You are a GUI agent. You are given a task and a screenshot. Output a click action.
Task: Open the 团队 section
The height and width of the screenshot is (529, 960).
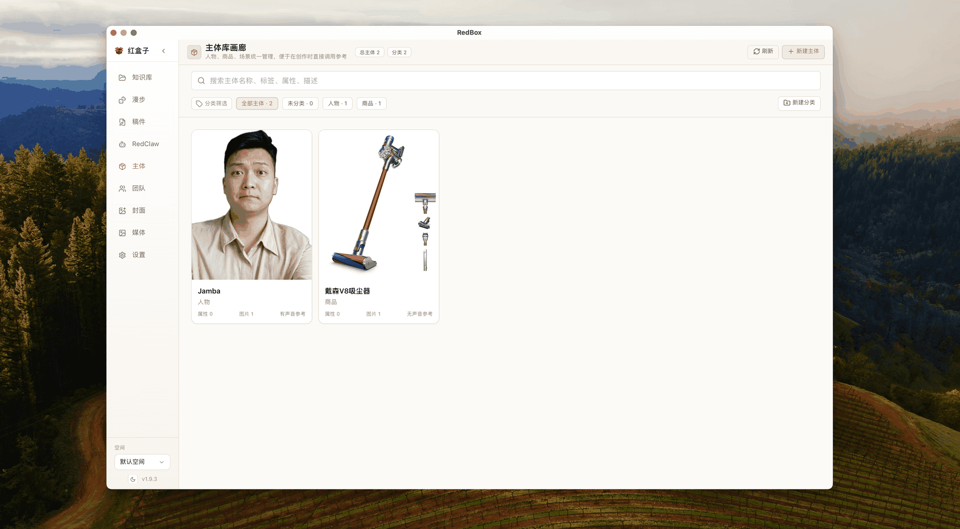(138, 188)
